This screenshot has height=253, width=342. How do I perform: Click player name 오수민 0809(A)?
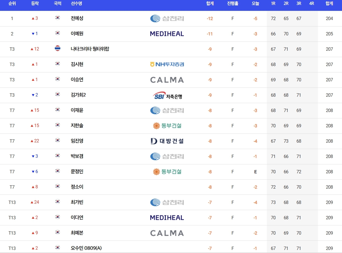pos(86,248)
